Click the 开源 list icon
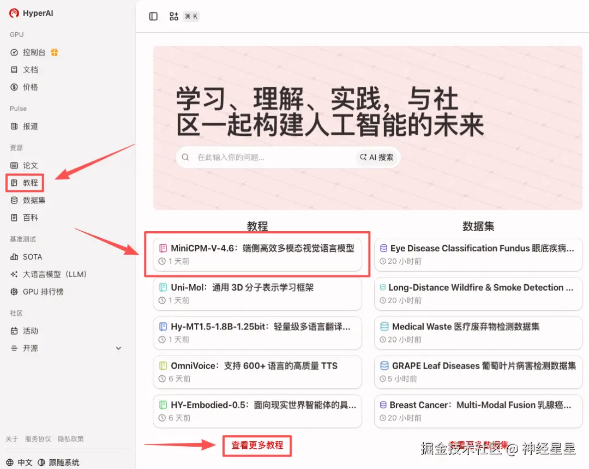589x469 pixels. (14, 348)
